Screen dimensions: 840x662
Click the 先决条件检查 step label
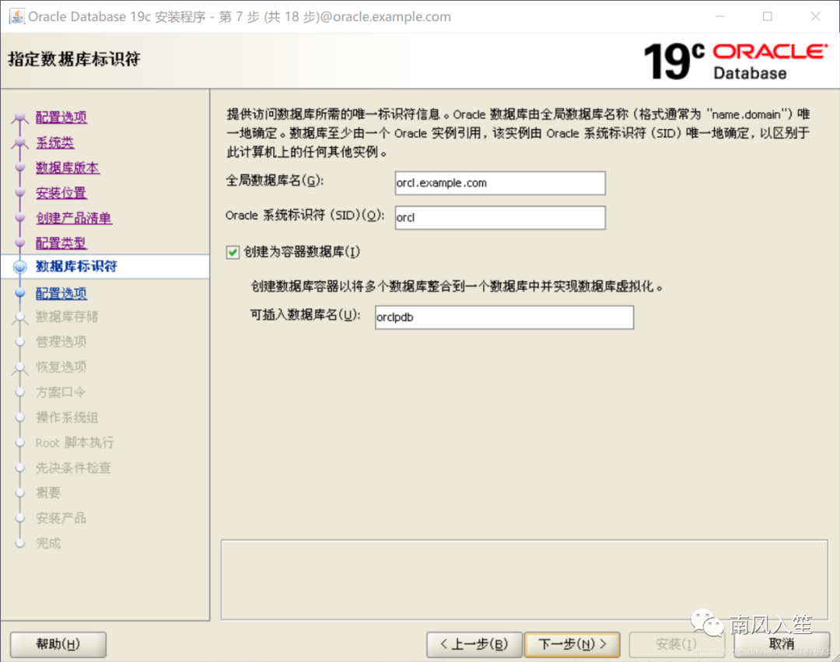73,468
